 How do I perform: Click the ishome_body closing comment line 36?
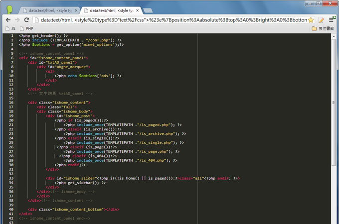click(72, 192)
